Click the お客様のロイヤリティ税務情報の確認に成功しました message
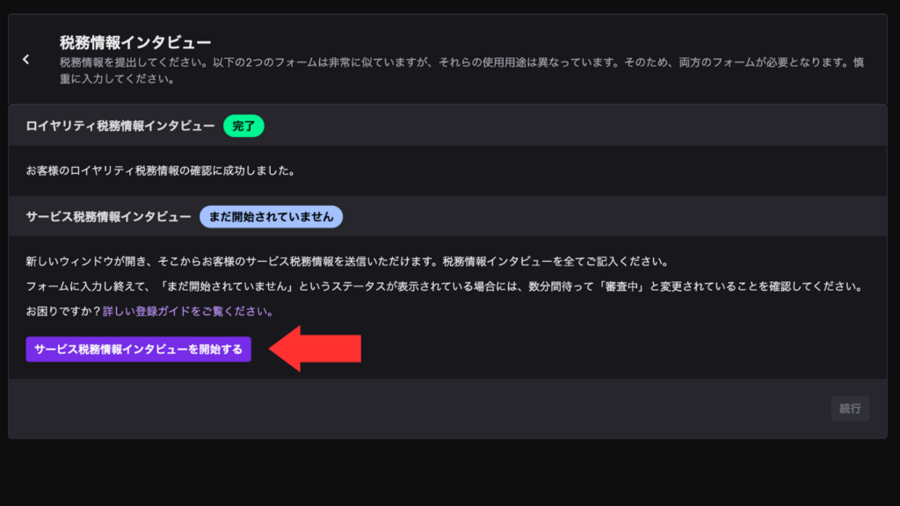 [x=161, y=170]
